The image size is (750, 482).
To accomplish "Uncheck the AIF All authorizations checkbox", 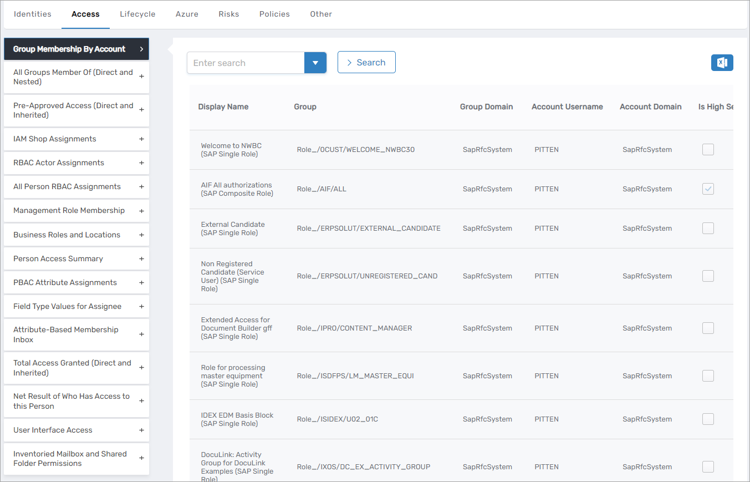I will point(708,189).
